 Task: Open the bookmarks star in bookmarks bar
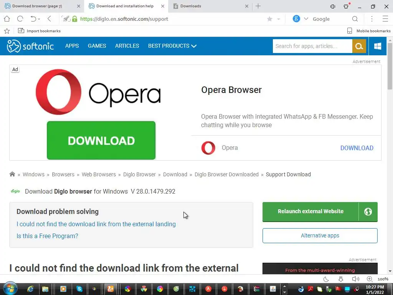[7, 31]
